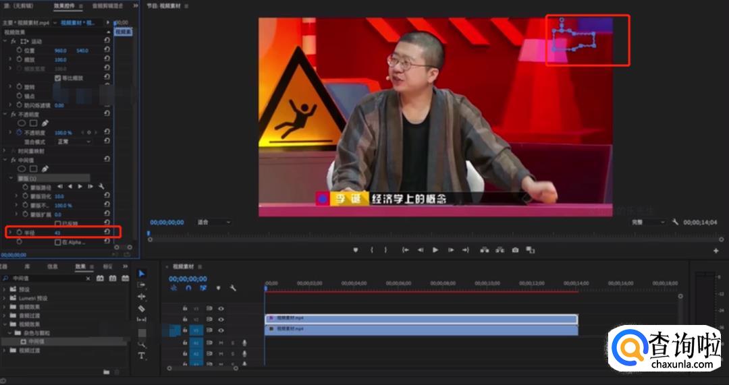This screenshot has width=729, height=385.
Task: Open mask tracking wrench options
Action: 101,187
